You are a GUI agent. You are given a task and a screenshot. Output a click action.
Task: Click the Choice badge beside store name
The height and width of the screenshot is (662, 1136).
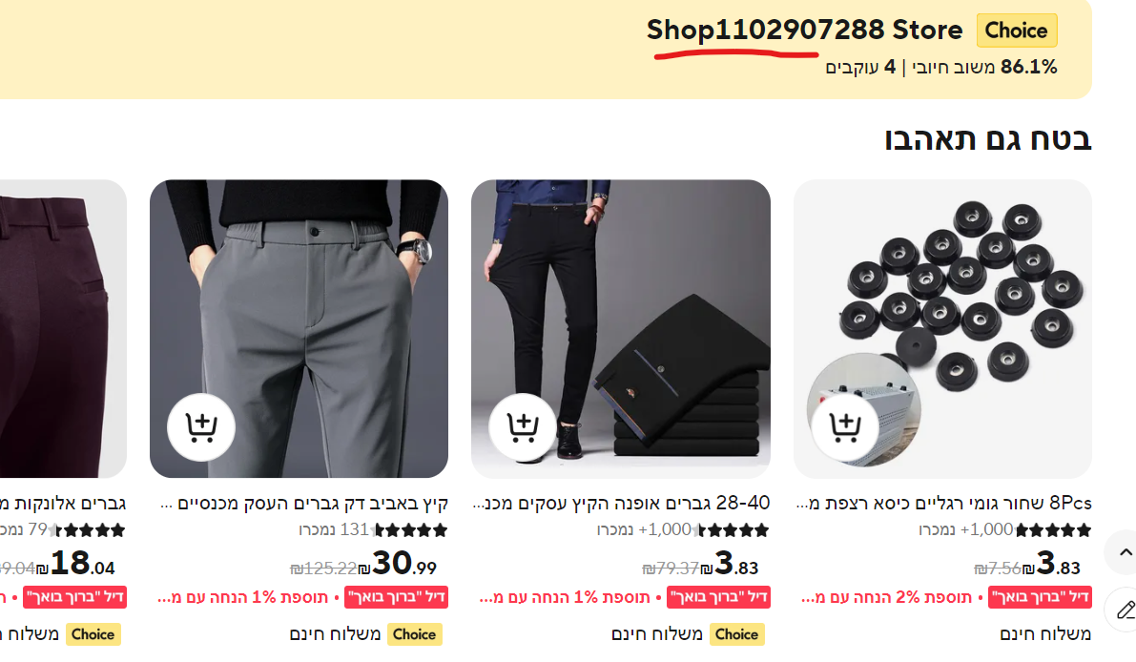point(1017,31)
